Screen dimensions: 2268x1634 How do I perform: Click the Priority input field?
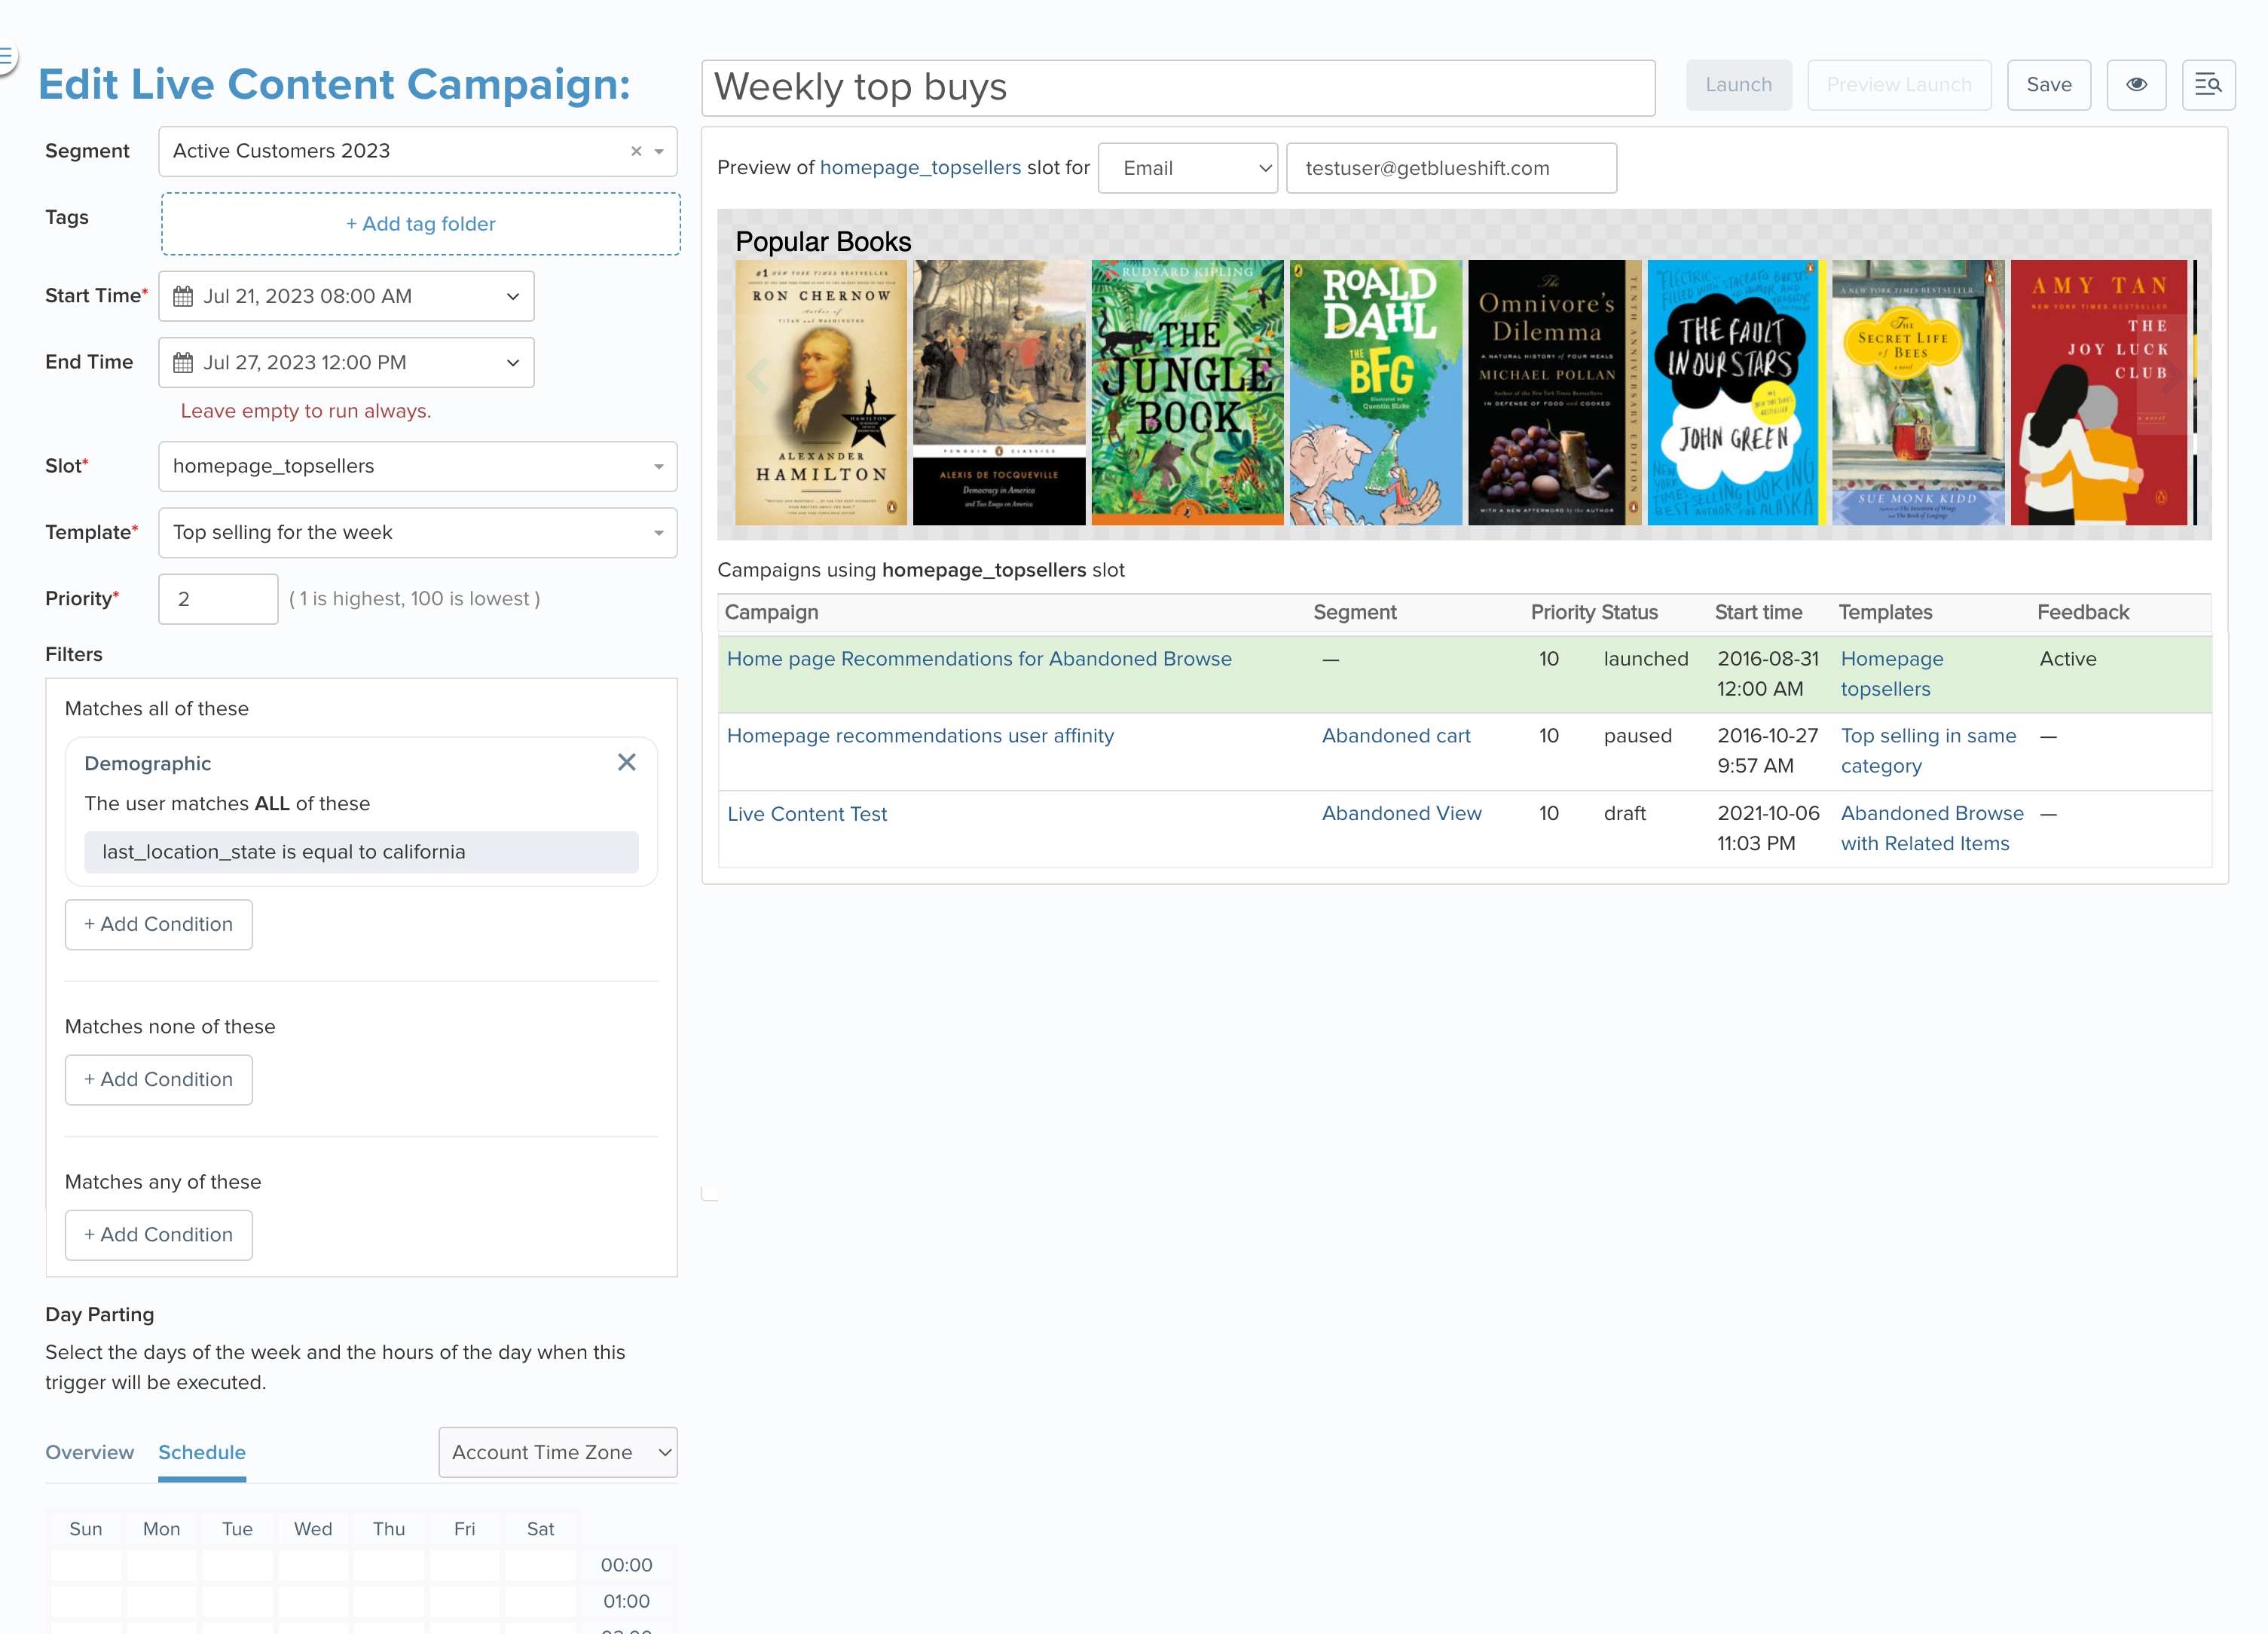[218, 598]
